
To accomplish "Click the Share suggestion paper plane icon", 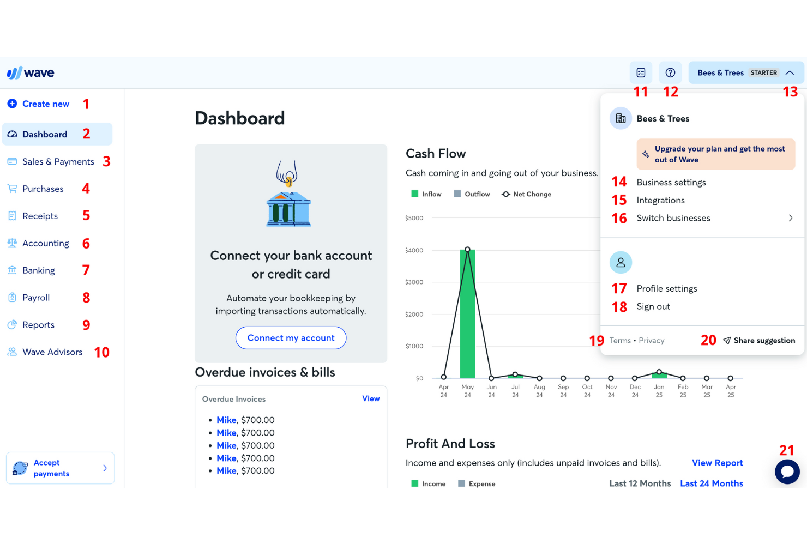I will (x=727, y=341).
